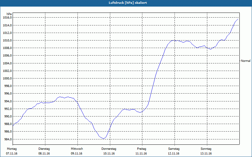Click the 1010,0 axis value
The width and height of the screenshot is (252, 157).
(x=7, y=41)
